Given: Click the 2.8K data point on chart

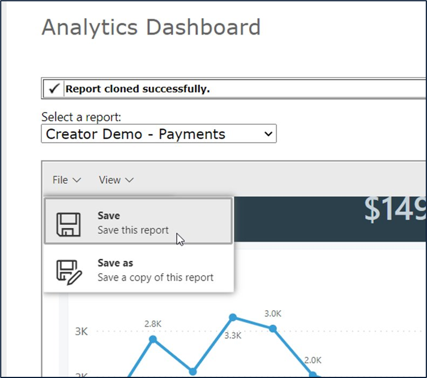Looking at the screenshot, I should [x=153, y=339].
